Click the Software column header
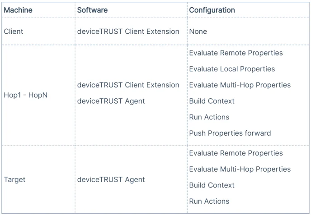 pos(92,10)
